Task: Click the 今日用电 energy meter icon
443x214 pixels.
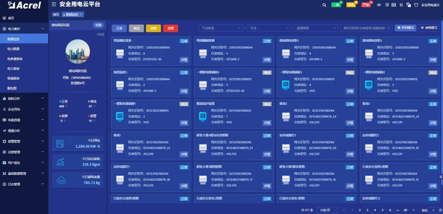Action: click(x=60, y=143)
